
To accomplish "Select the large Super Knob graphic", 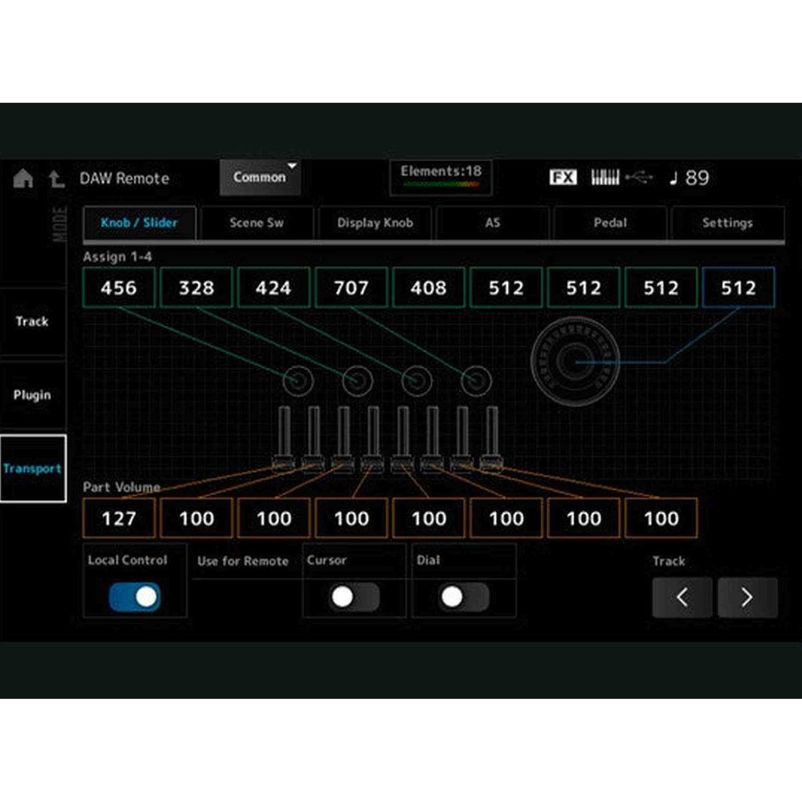I will pyautogui.click(x=575, y=361).
